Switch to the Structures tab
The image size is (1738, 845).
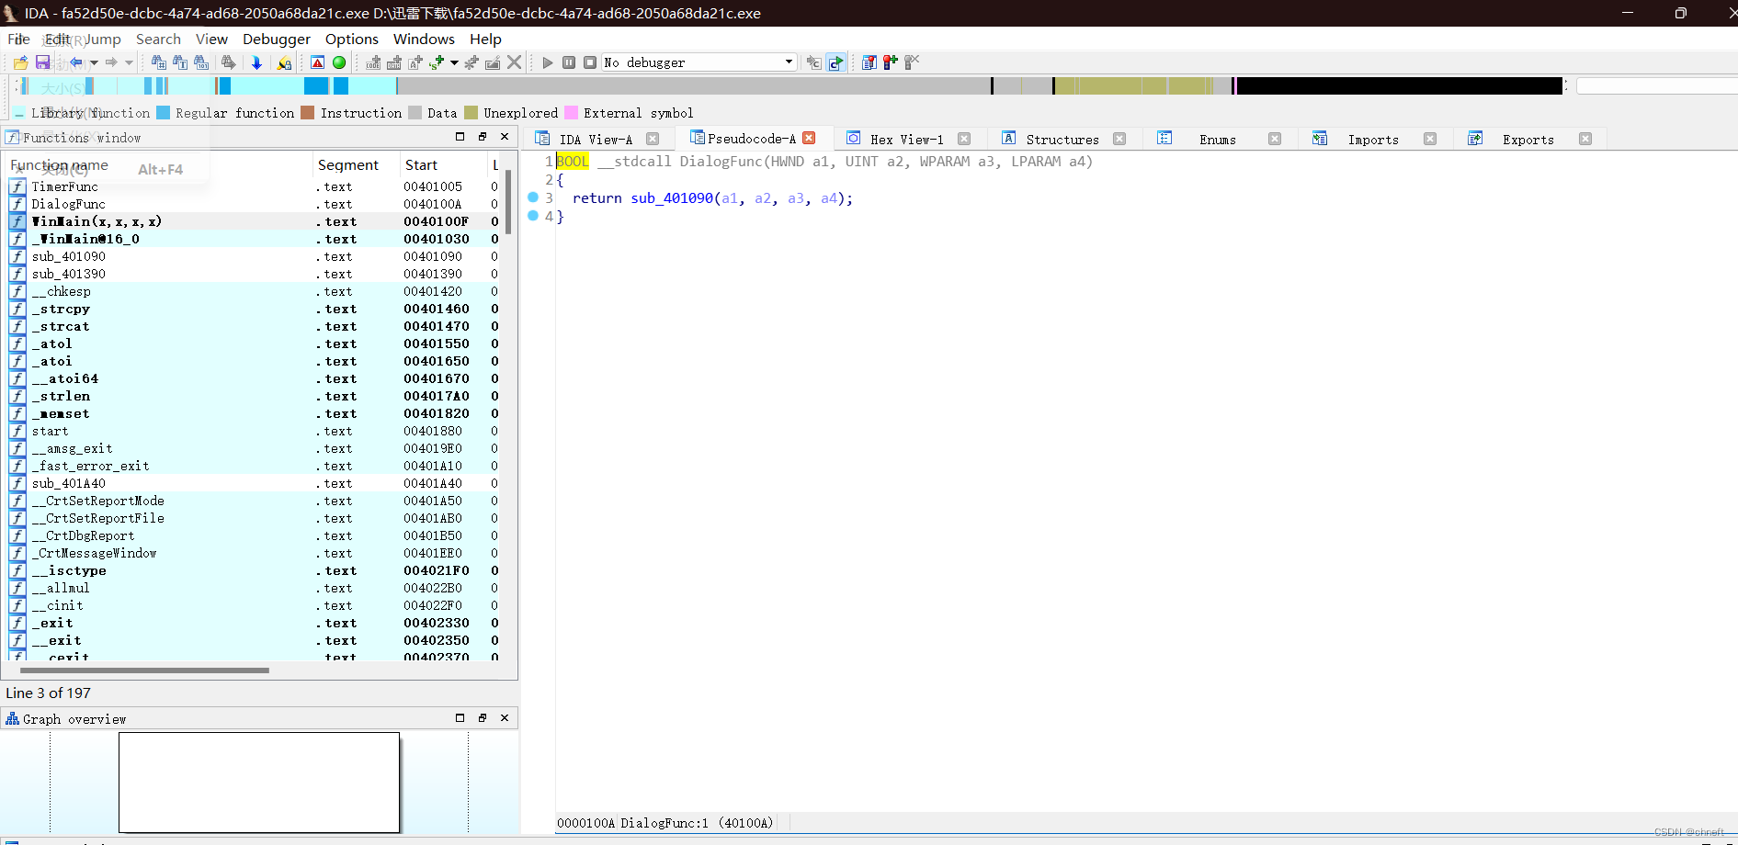(1062, 140)
